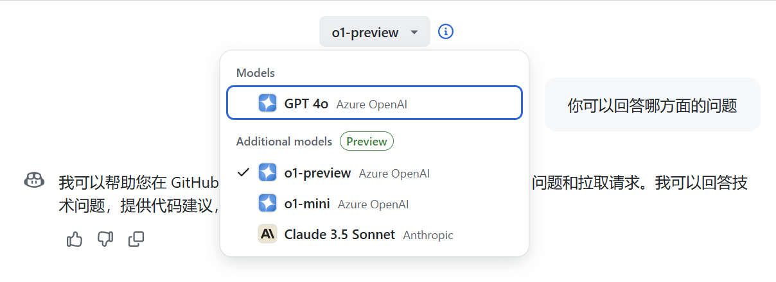
Task: Collapse the o1-preview model dropdown
Action: point(375,31)
